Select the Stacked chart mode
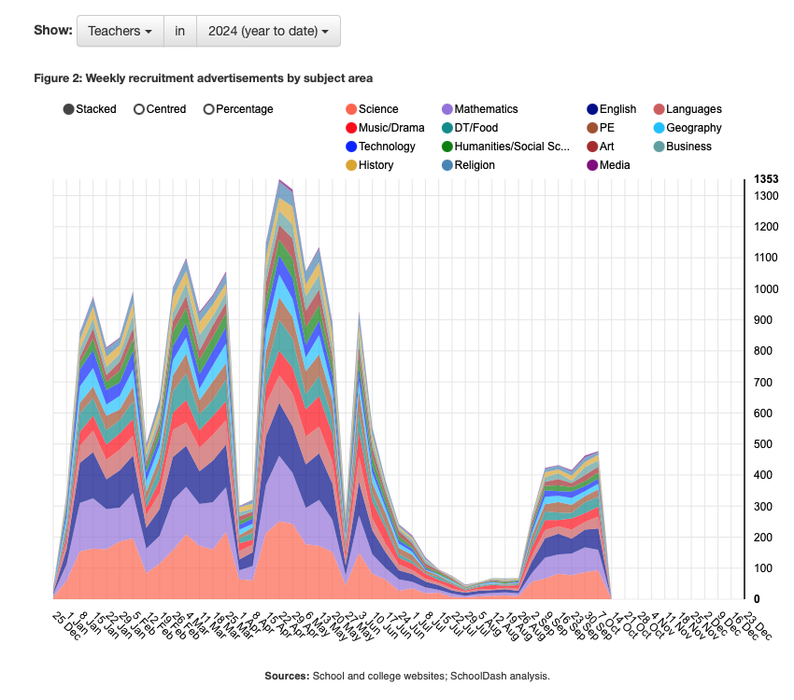Screen dimensions: 794x700 point(69,109)
